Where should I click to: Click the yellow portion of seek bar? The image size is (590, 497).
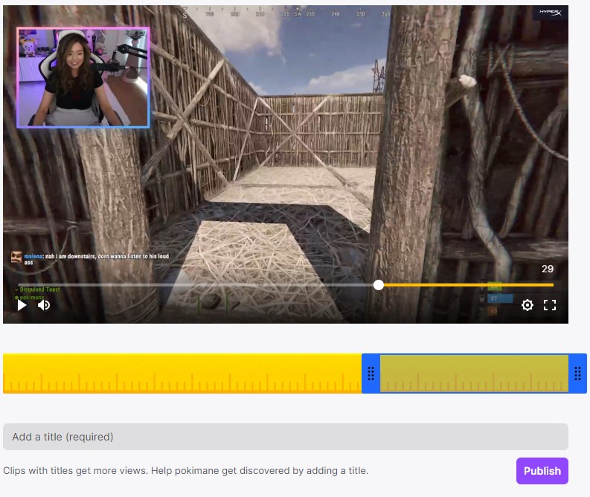[469, 285]
